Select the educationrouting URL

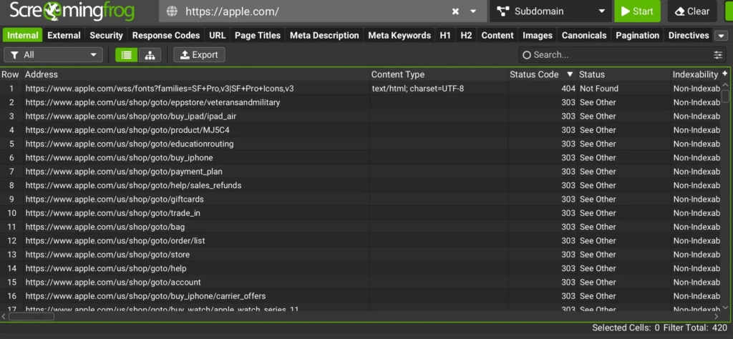pos(130,144)
